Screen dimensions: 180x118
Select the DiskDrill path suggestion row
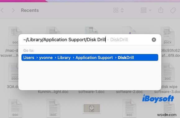pyautogui.click(x=90, y=57)
